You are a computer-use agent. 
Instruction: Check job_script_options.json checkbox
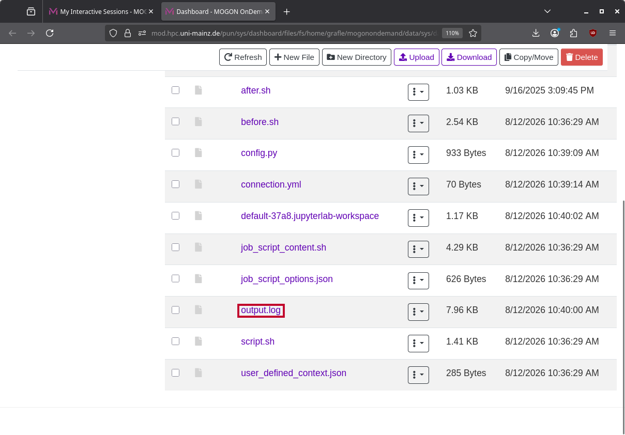tap(175, 278)
